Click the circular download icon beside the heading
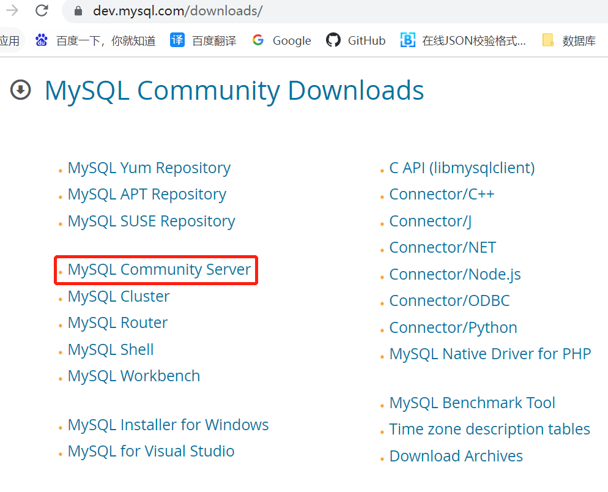Image resolution: width=608 pixels, height=492 pixels. coord(20,89)
